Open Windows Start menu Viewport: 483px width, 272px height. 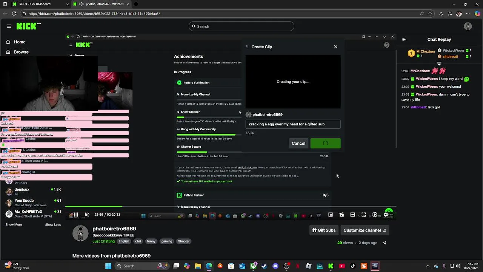point(108,266)
